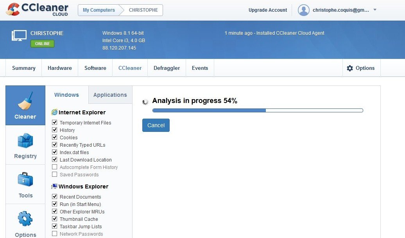Go to My Computers breadcrumb
The image size is (405, 238).
coord(99,10)
